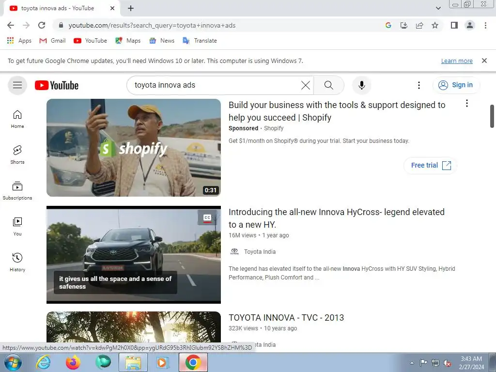Open the Chrome profile avatar
The image size is (496, 372).
[470, 25]
